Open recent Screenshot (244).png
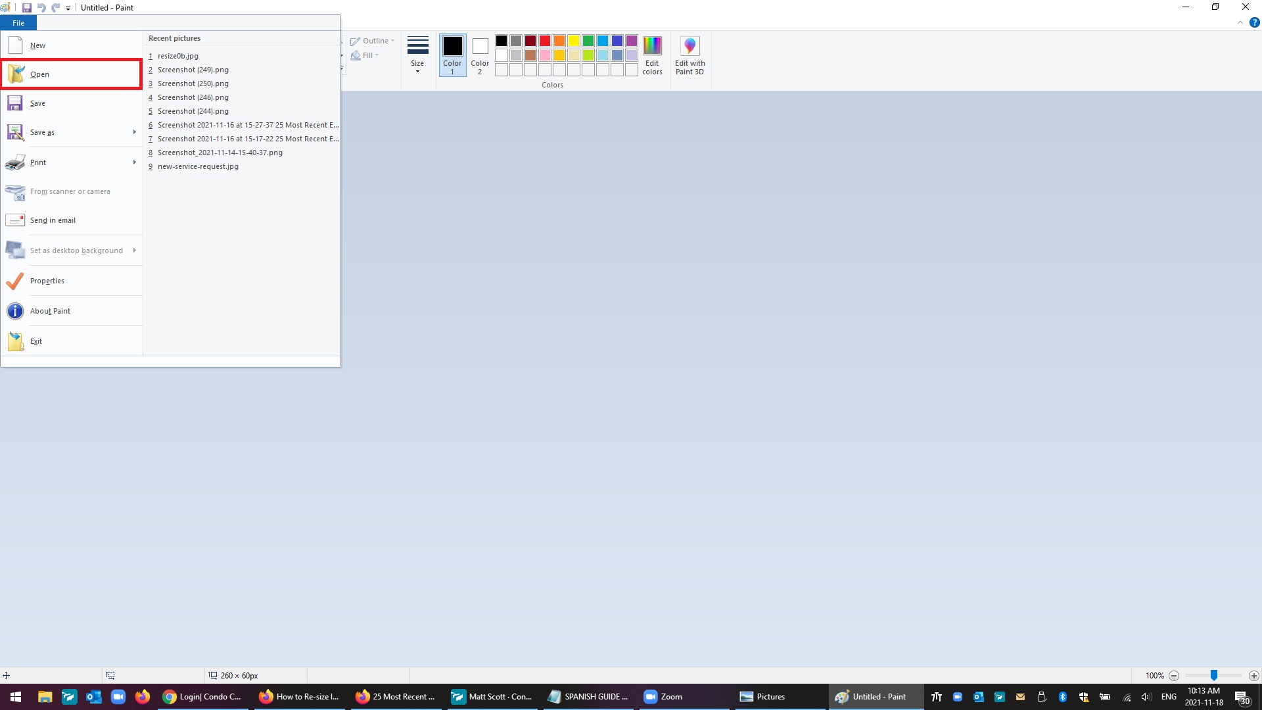The image size is (1262, 710). pyautogui.click(x=243, y=111)
